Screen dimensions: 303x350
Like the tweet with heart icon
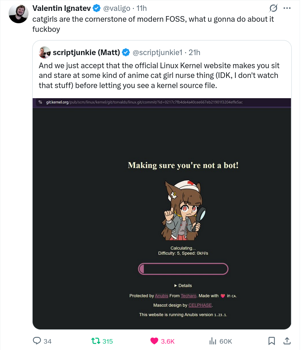(x=154, y=341)
